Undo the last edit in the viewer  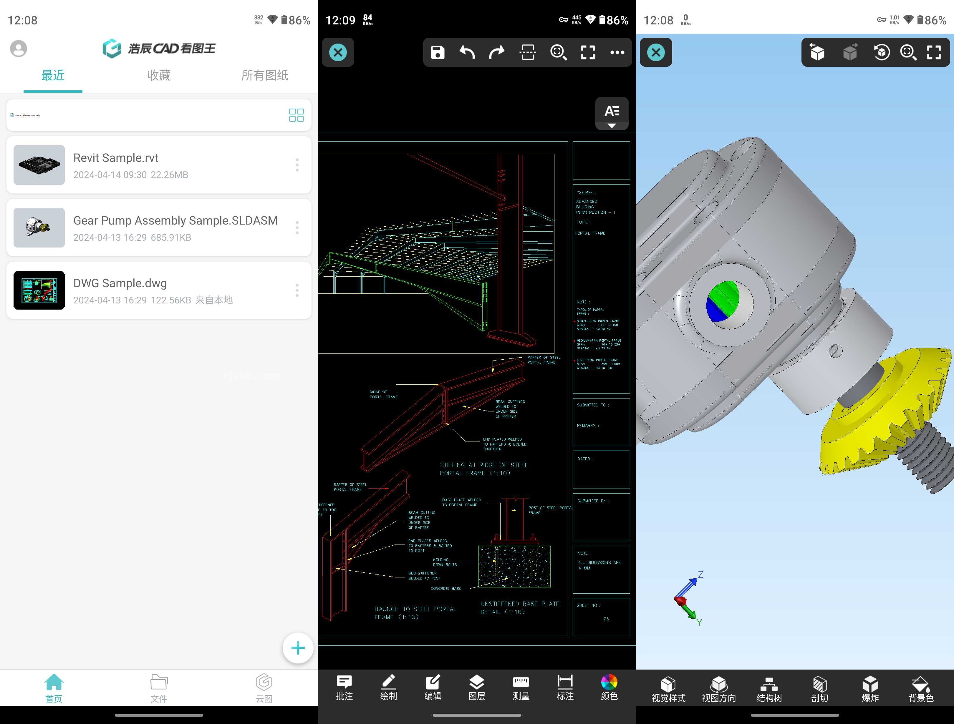point(467,52)
